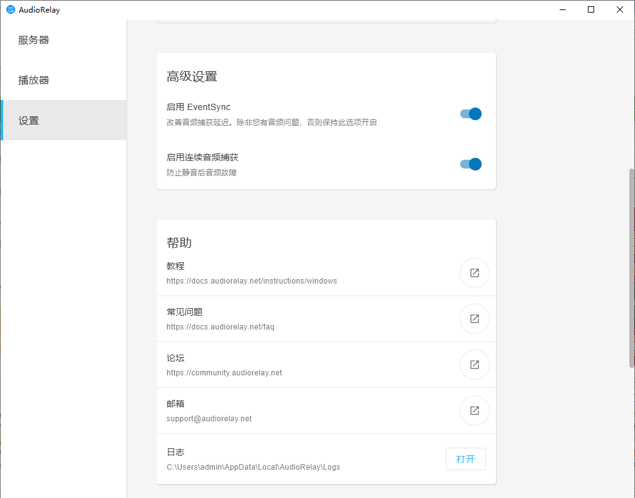This screenshot has width=635, height=498.
Task: Click the FAQ URL docs.audiorelay.net/faq
Action: pyautogui.click(x=220, y=327)
